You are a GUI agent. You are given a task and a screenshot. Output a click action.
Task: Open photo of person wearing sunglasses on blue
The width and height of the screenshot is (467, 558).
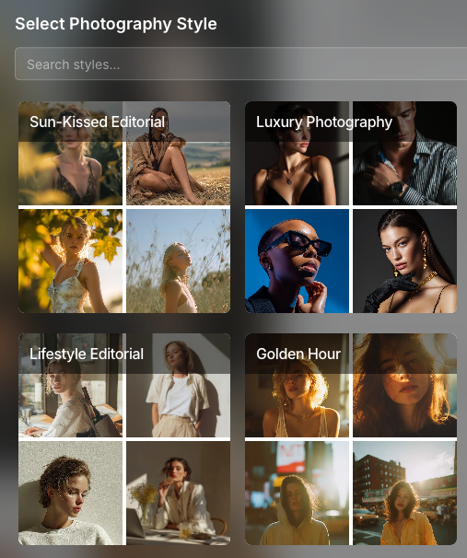[x=297, y=262]
